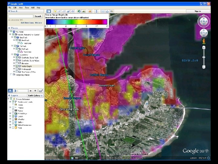Click the Shoreline Park placemark on map
The height and width of the screenshot is (164, 218).
tap(58, 110)
